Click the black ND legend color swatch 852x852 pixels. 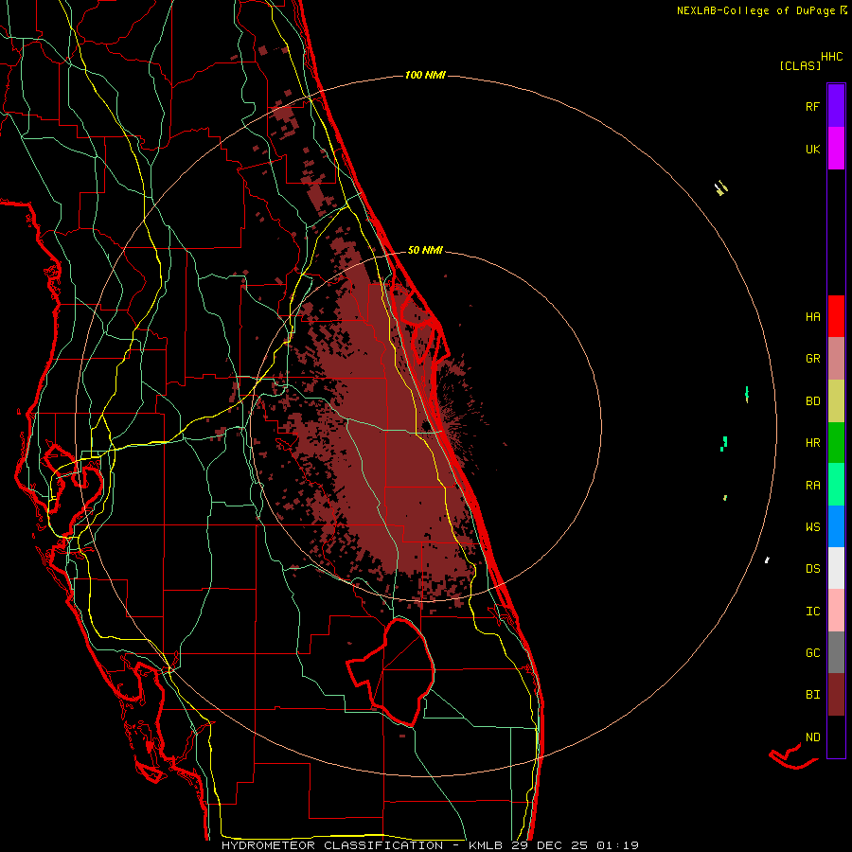pos(836,737)
